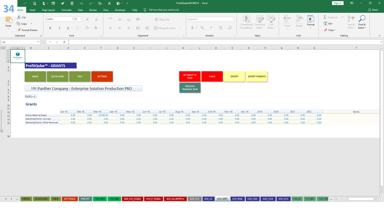Add a new sheet with the plus button

tap(336, 199)
